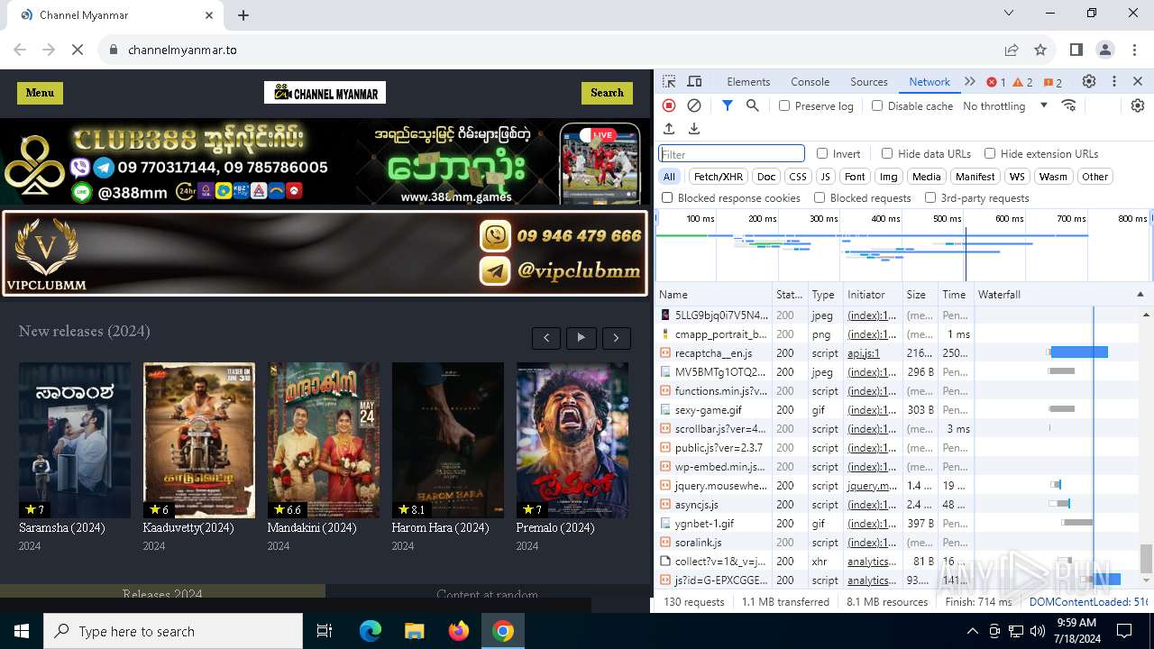Launch Firefox from taskbar
The width and height of the screenshot is (1154, 649).
(x=459, y=631)
